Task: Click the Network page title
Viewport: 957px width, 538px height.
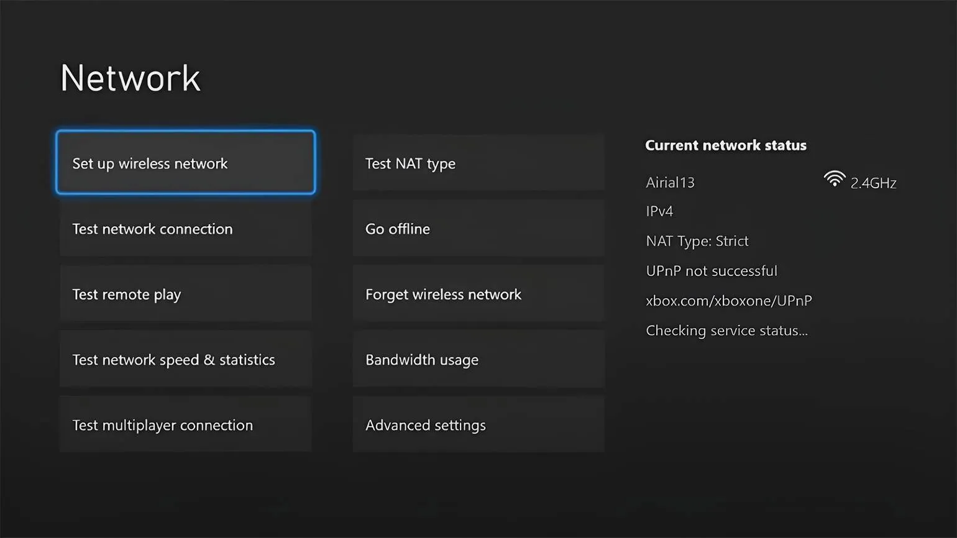Action: 130,78
